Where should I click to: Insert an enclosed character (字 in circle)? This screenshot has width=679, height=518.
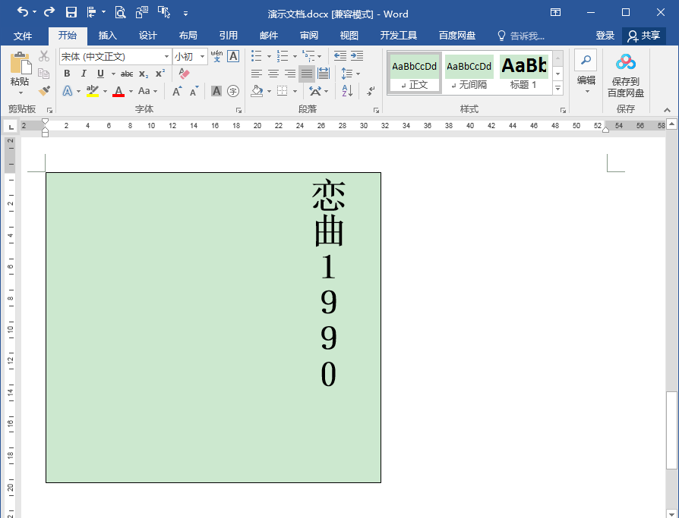pyautogui.click(x=233, y=91)
